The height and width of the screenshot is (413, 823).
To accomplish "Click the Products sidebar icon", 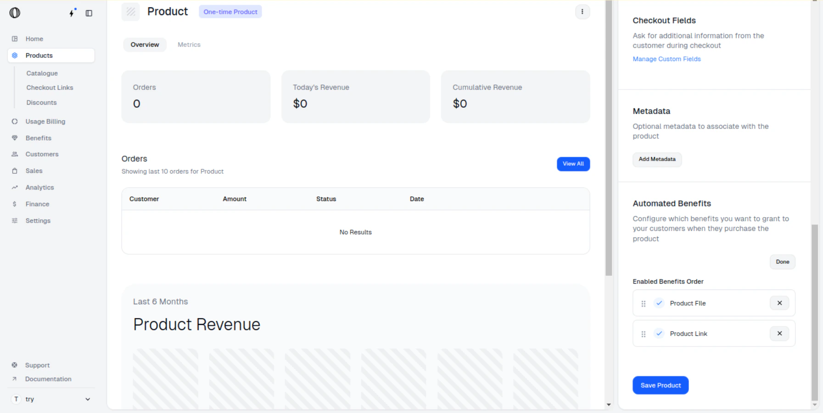I will coord(15,56).
